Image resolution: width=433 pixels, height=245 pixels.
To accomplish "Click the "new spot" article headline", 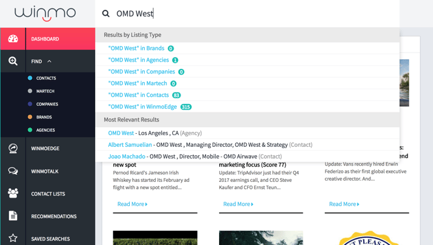I will coord(125,164).
